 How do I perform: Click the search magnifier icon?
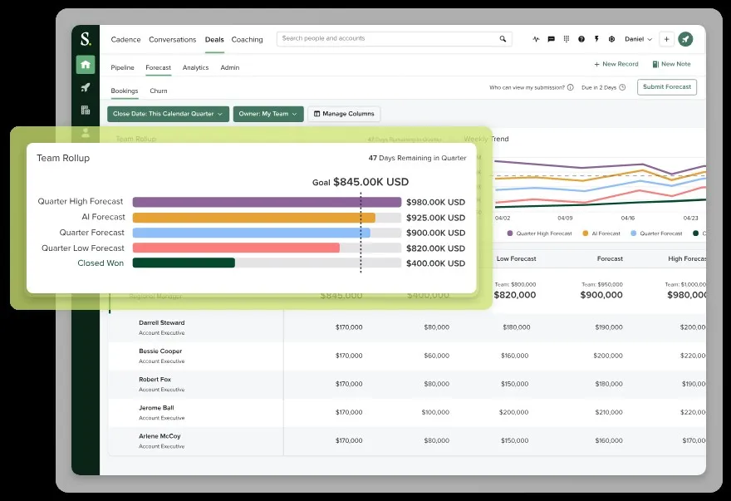pyautogui.click(x=503, y=39)
